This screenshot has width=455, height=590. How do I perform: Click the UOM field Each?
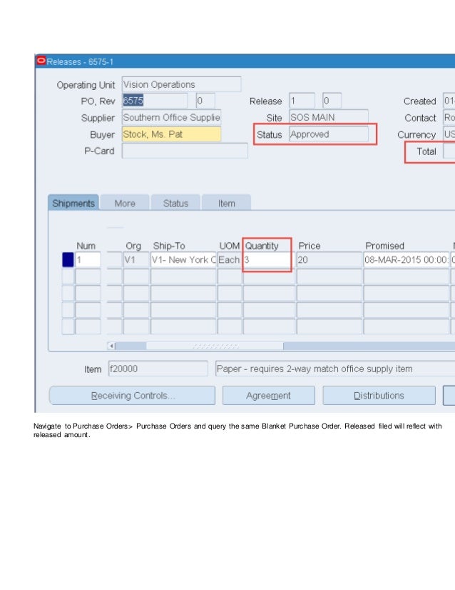229,259
